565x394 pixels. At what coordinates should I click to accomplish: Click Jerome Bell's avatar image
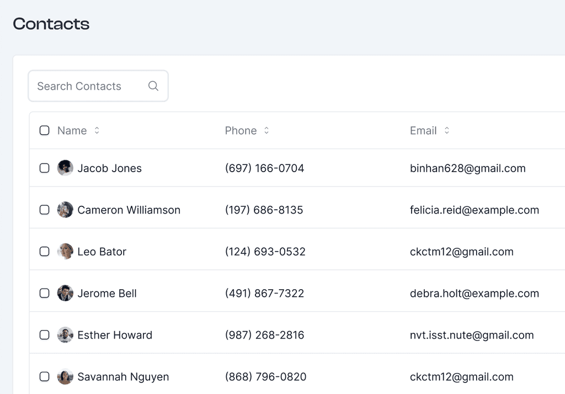(65, 293)
